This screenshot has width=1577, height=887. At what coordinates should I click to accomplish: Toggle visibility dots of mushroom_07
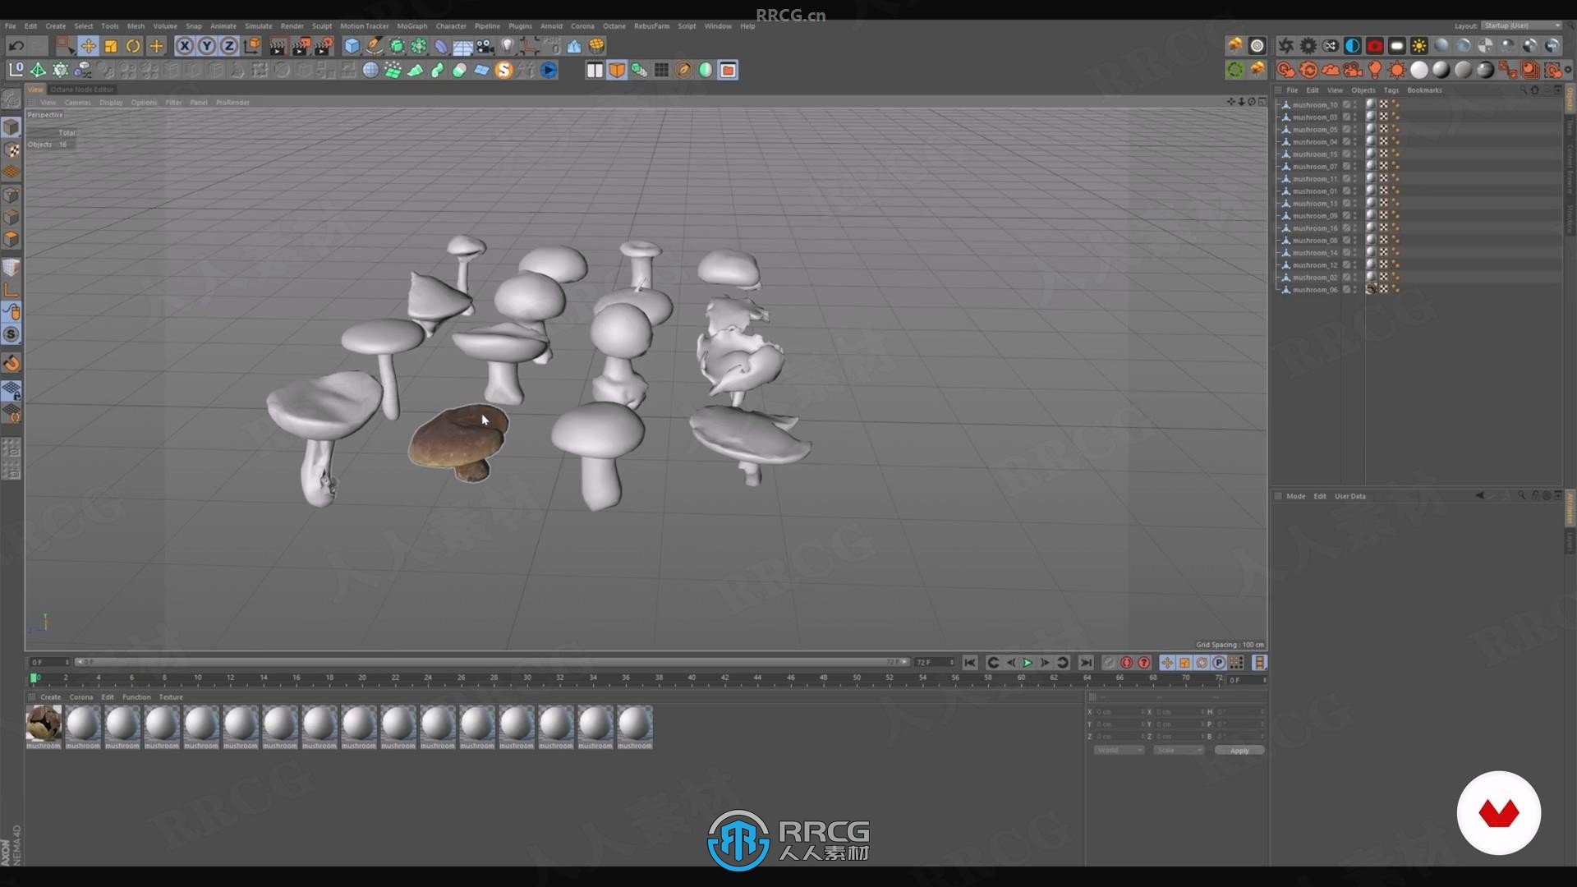coord(1355,167)
